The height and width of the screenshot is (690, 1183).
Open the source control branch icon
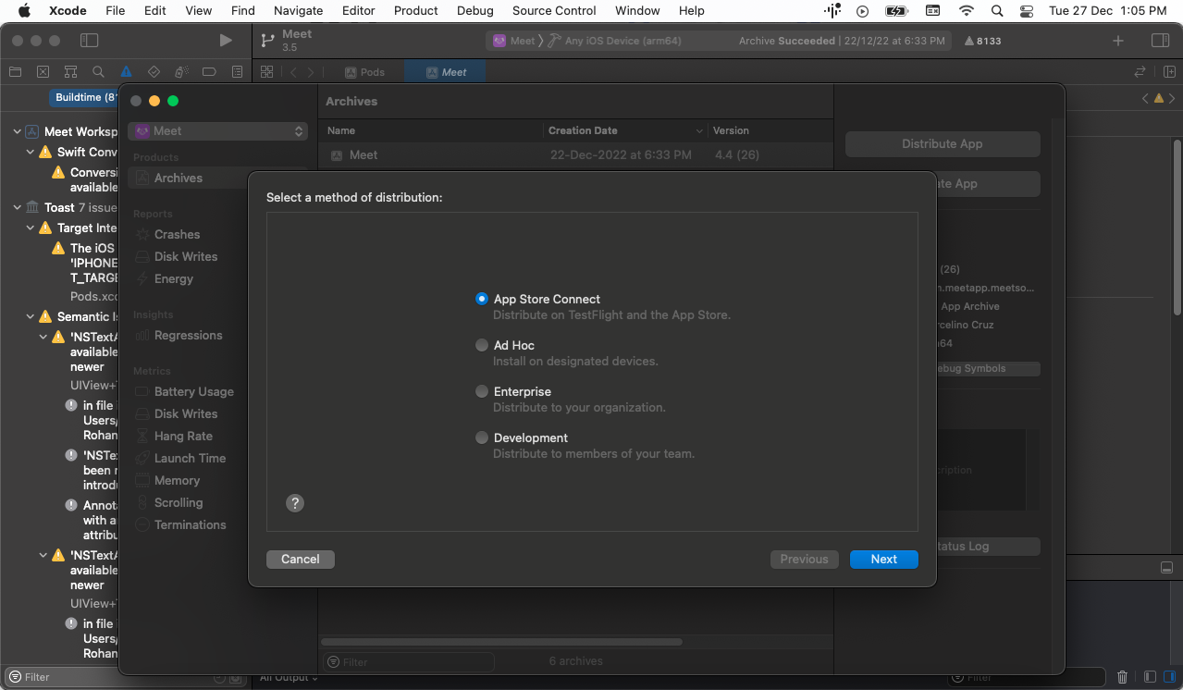point(267,41)
